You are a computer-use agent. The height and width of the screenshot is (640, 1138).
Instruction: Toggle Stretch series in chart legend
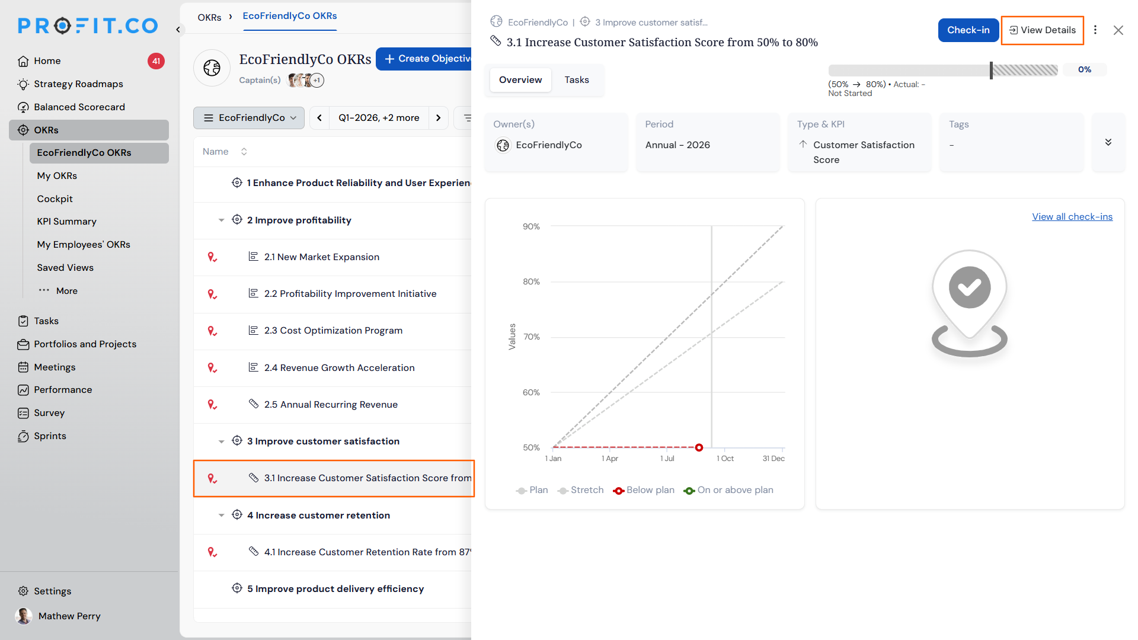581,490
